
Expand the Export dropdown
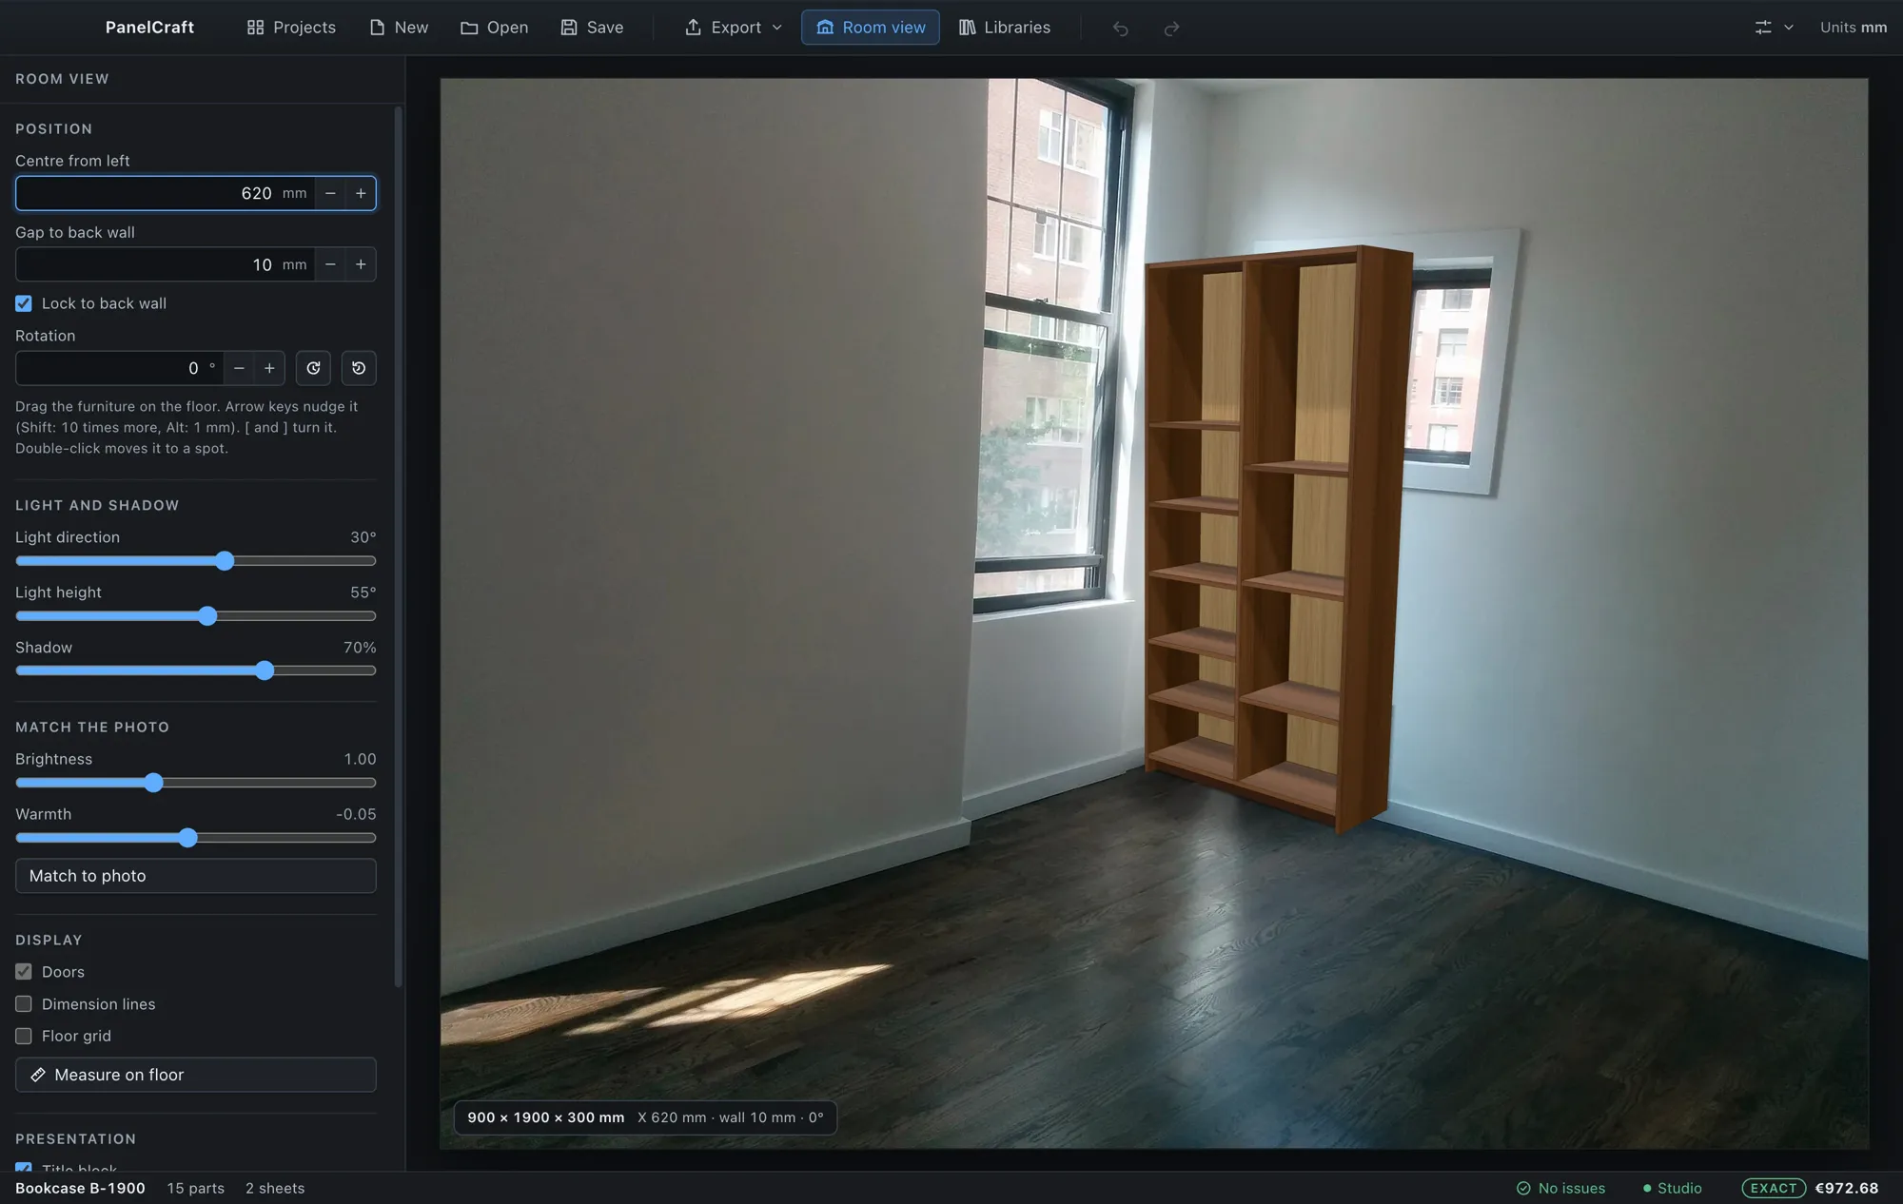point(734,28)
